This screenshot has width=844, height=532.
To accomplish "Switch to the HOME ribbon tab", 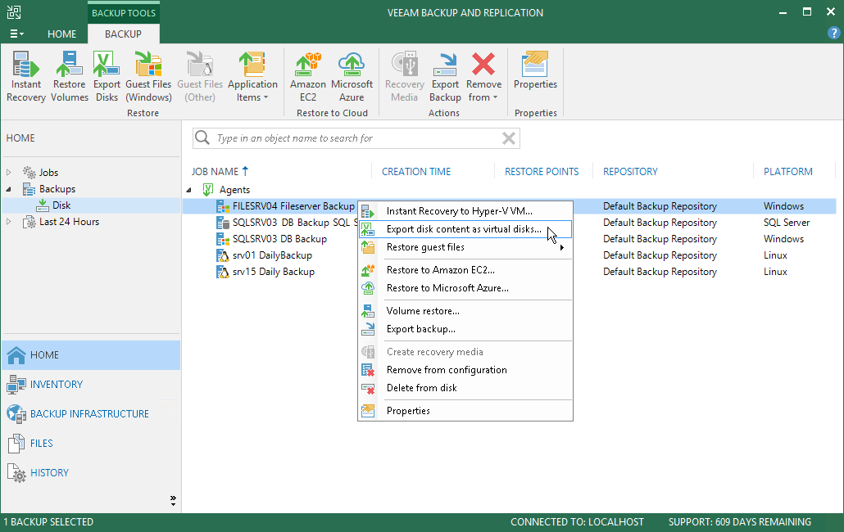I will pyautogui.click(x=62, y=34).
